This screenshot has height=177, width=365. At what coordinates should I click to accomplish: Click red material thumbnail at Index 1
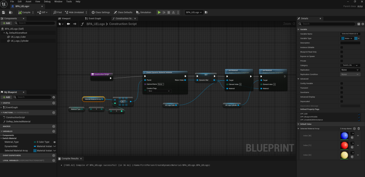tap(344, 145)
